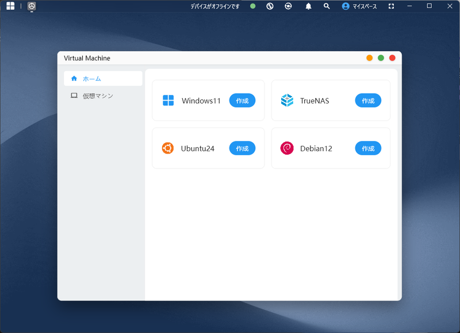Viewport: 460px width, 333px height.
Task: Open the transfer tasks icon in top bar
Action: (x=270, y=6)
